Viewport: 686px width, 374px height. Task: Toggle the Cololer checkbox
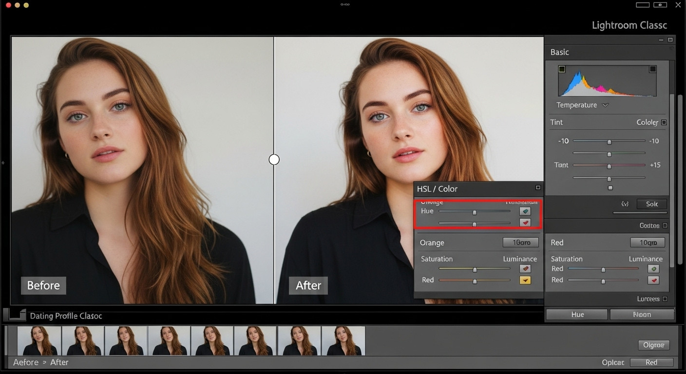664,122
